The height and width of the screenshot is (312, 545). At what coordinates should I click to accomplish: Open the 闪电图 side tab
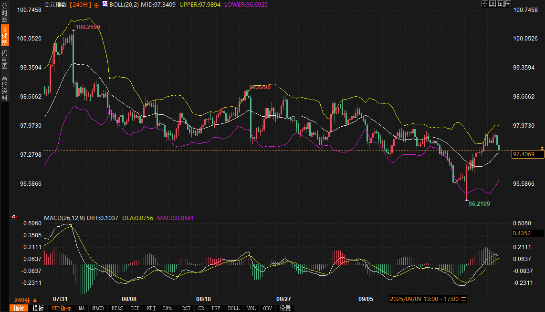pyautogui.click(x=4, y=60)
